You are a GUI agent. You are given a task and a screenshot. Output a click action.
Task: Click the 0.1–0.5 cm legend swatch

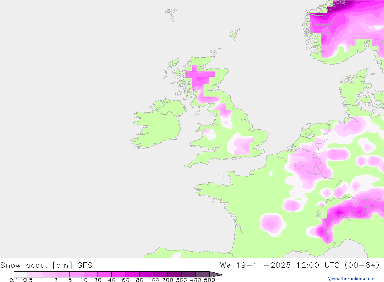21,274
